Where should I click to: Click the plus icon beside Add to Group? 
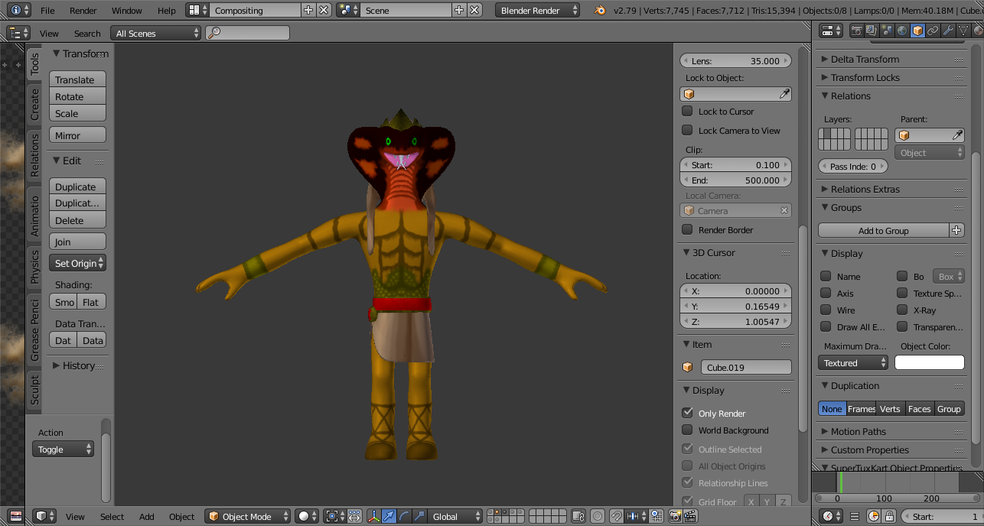tap(956, 231)
